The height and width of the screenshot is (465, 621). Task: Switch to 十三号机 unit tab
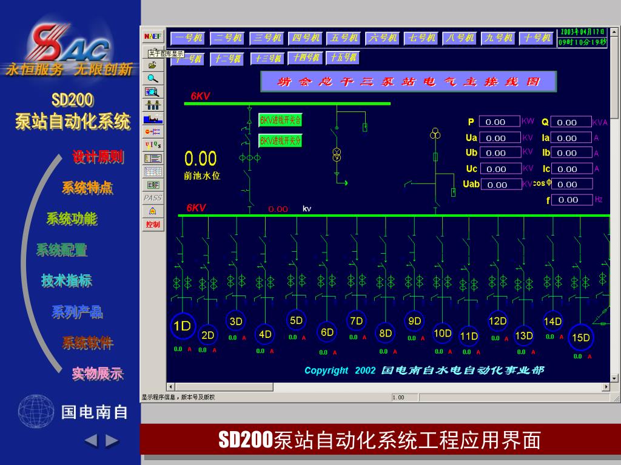[267, 59]
